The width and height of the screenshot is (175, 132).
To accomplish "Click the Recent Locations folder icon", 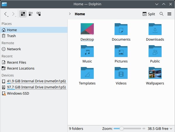I will click(3, 68).
